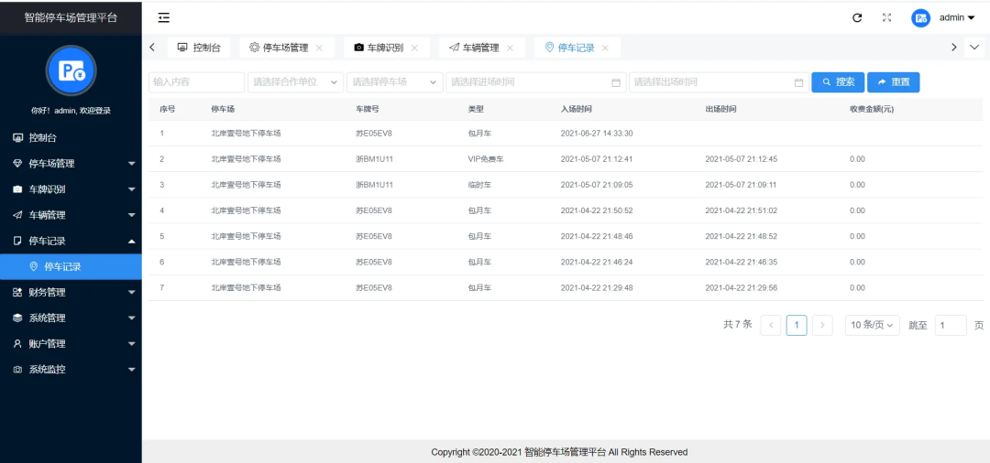Click the refresh icon in top bar
This screenshot has height=463, width=990.
click(857, 17)
